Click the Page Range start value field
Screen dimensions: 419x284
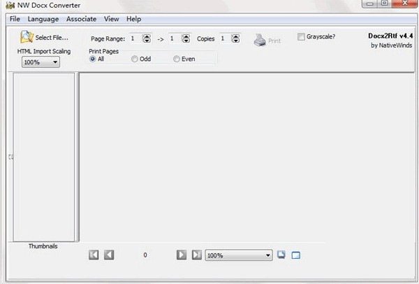[x=135, y=38]
